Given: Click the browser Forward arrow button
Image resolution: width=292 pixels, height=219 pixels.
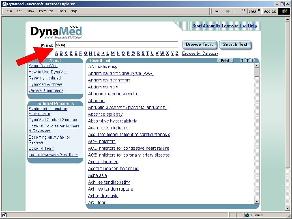Looking at the screenshot, I should point(228,11).
